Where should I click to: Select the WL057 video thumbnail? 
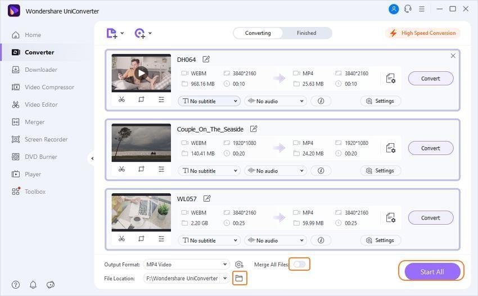click(x=141, y=212)
